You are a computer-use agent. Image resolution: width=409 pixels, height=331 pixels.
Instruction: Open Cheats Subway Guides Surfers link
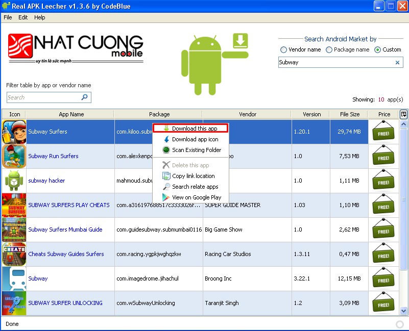click(x=66, y=254)
